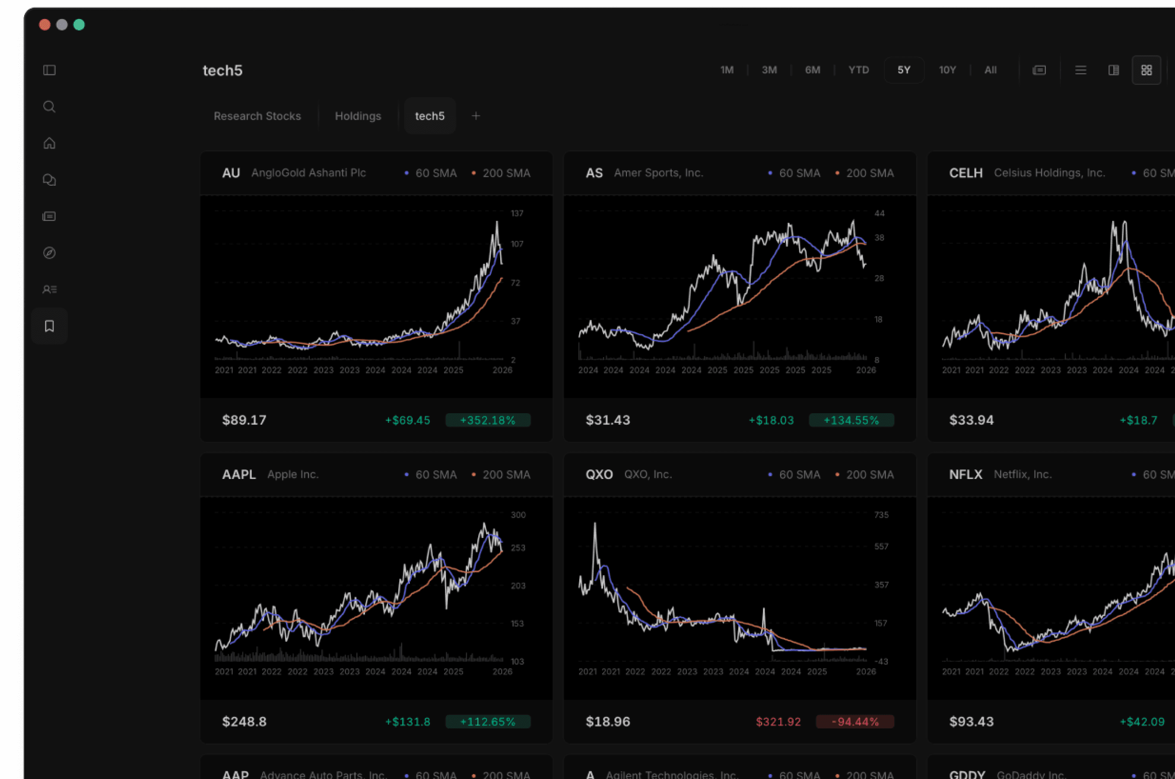Open the news feed sidebar icon

pyautogui.click(x=49, y=216)
